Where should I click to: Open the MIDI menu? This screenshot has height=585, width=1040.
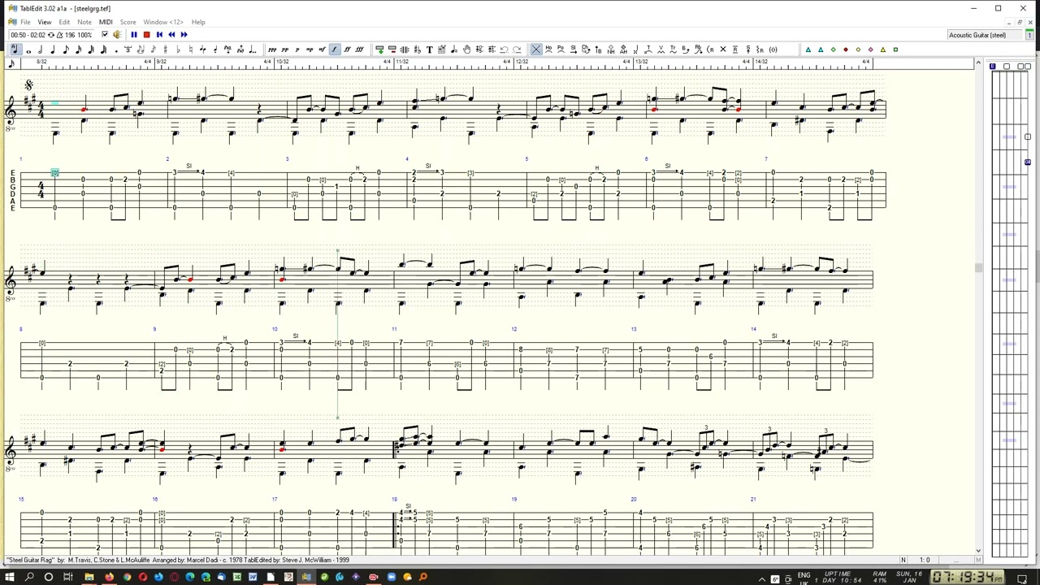coord(106,22)
